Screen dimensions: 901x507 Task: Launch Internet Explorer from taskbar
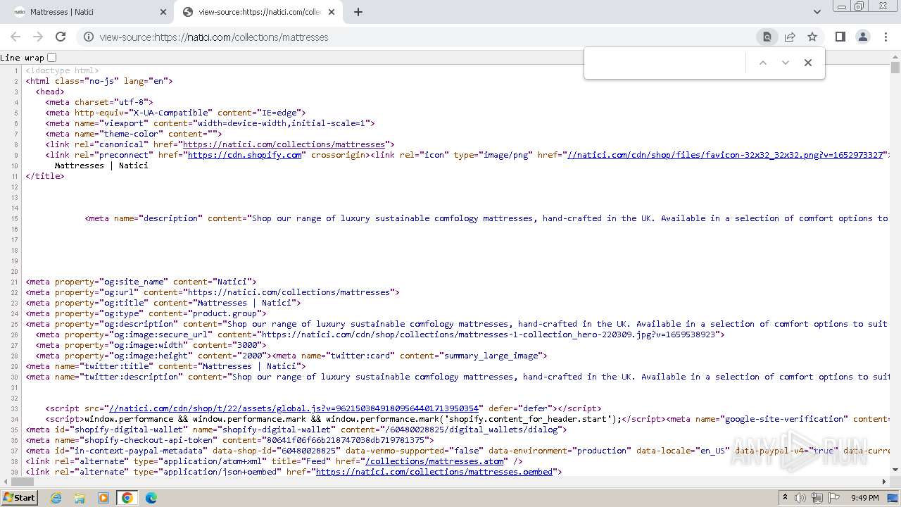pyautogui.click(x=56, y=498)
